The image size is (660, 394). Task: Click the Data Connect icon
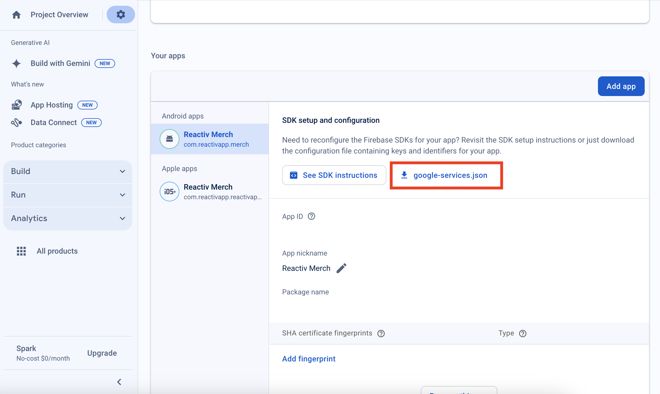tap(16, 123)
